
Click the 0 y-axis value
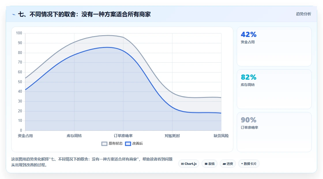click(21, 130)
